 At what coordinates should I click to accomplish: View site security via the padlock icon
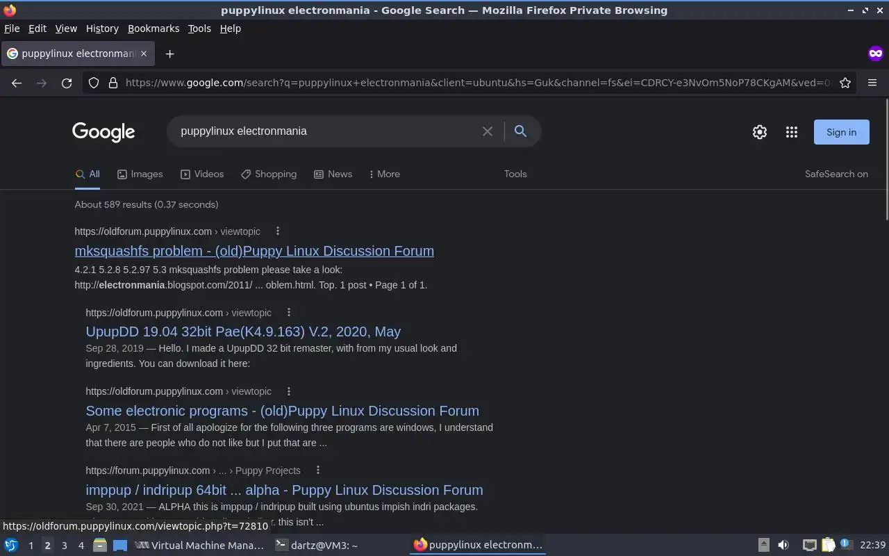(x=113, y=83)
